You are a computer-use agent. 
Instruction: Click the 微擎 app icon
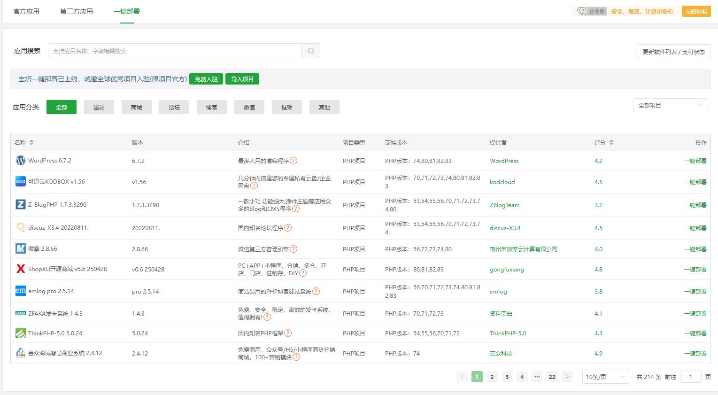point(21,248)
